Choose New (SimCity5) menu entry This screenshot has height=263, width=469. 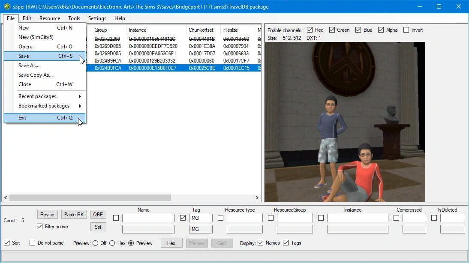click(x=45, y=37)
